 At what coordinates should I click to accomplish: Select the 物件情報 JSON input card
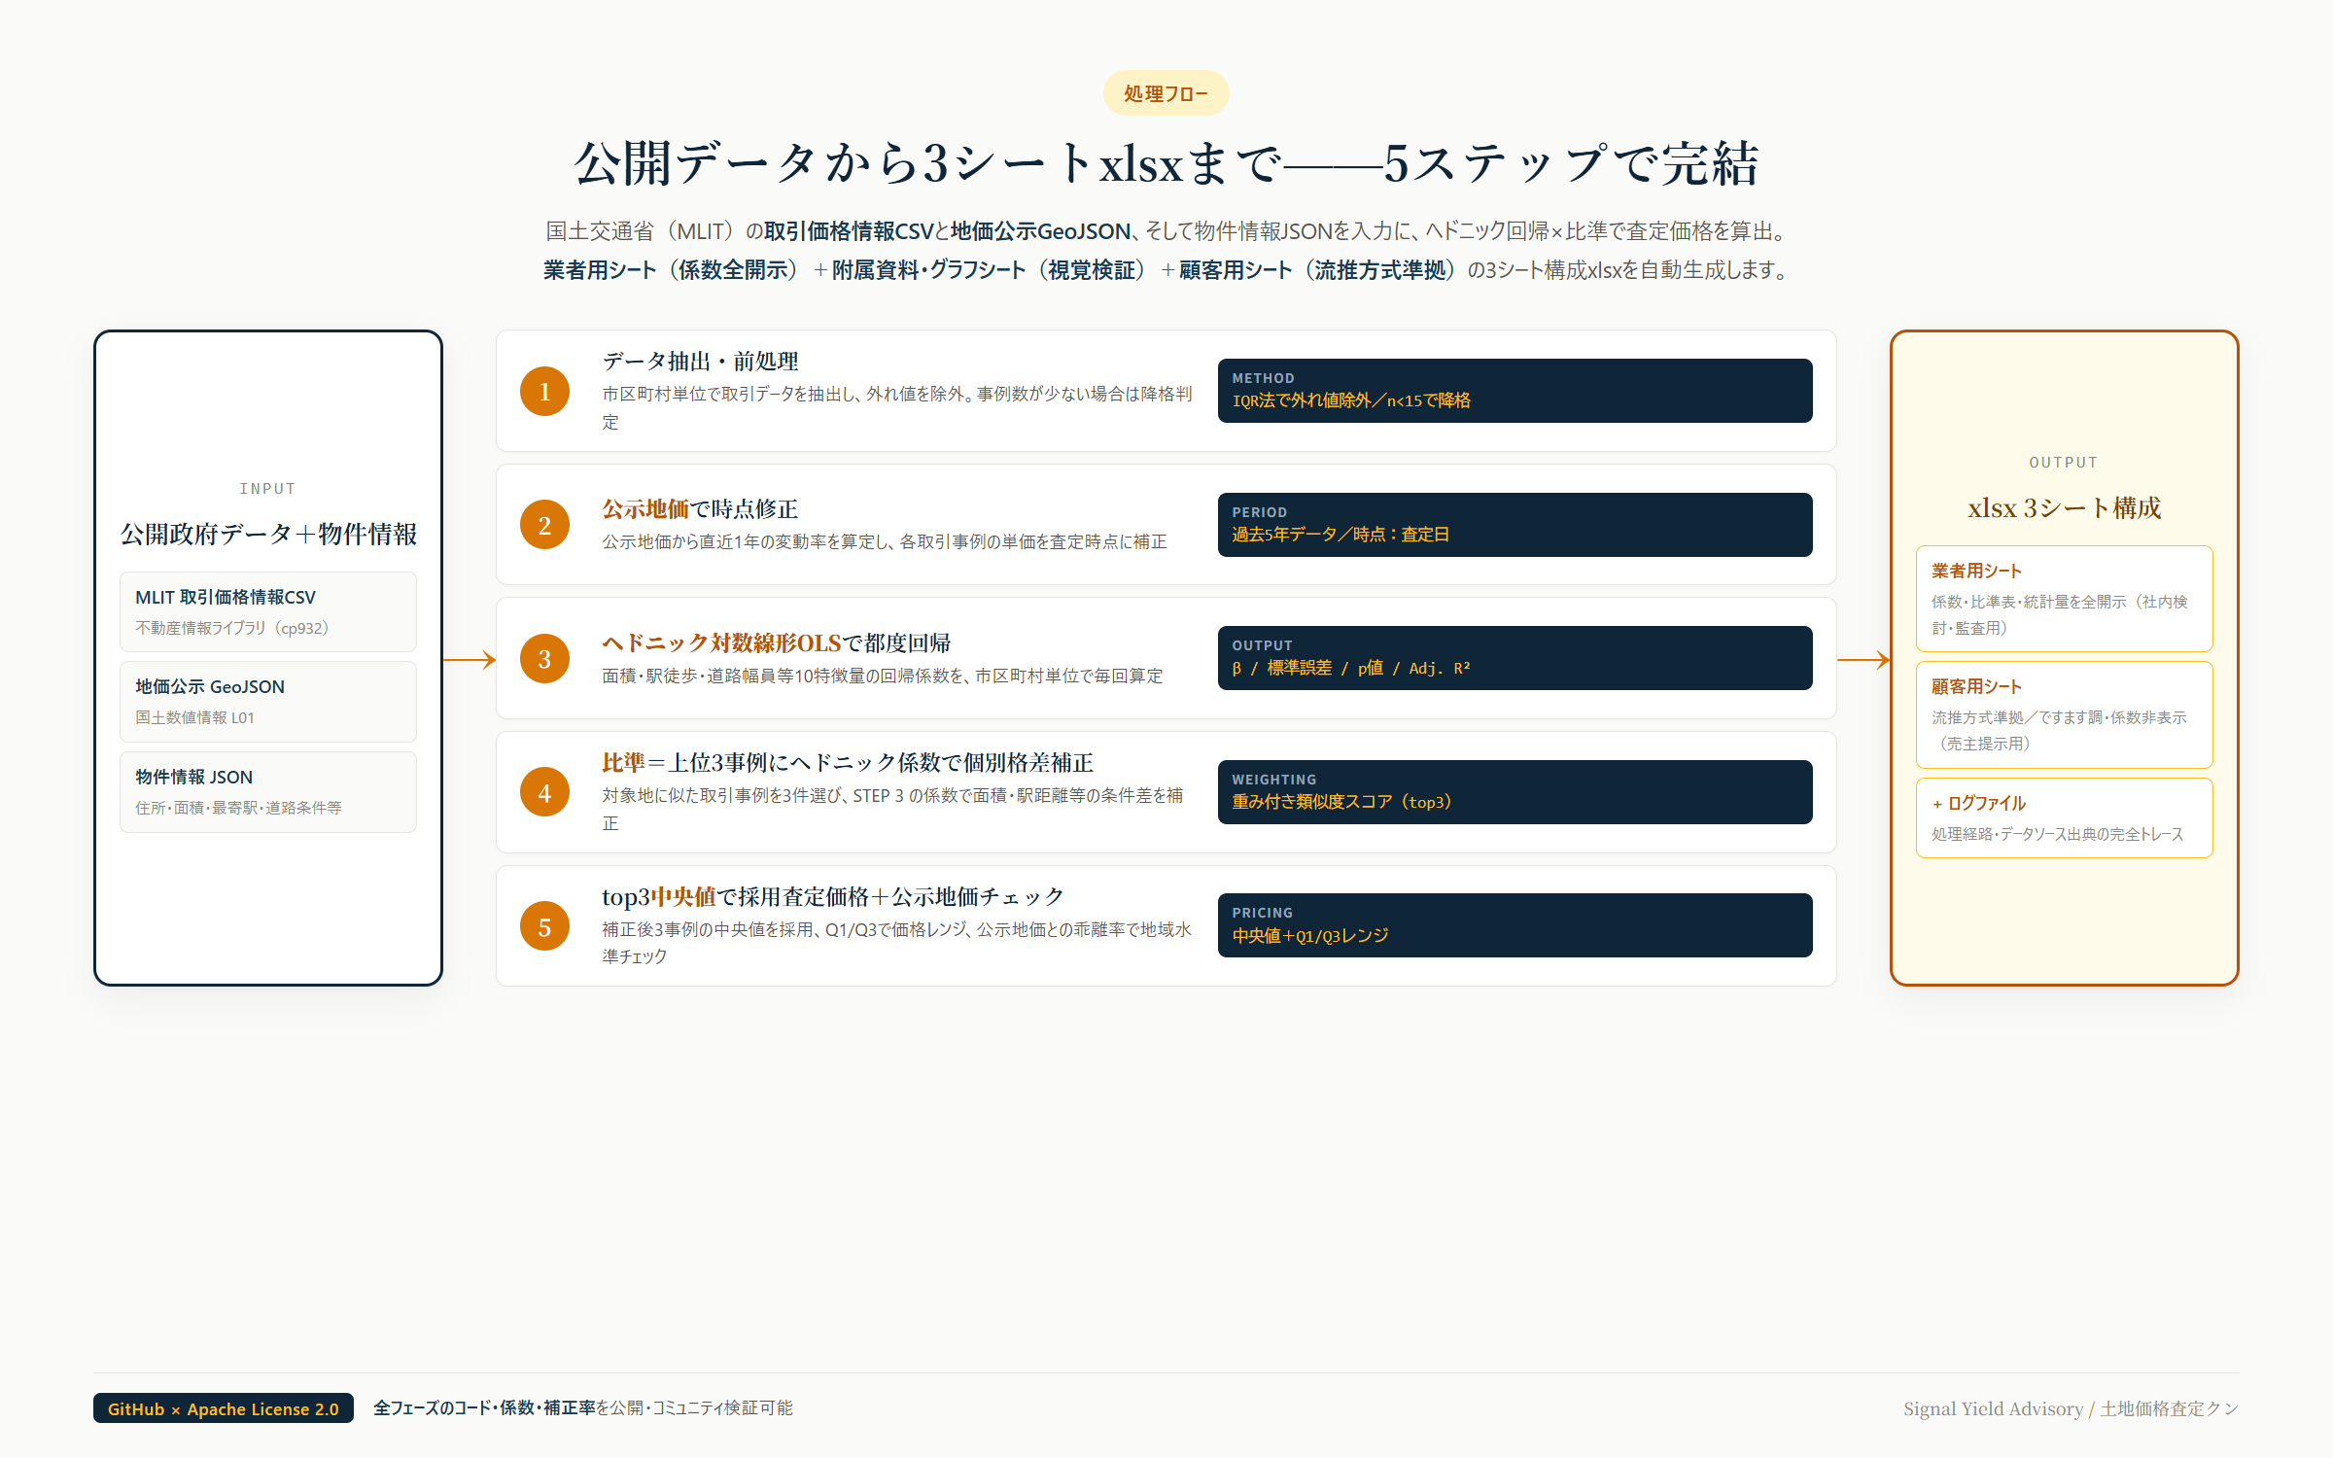pyautogui.click(x=268, y=792)
